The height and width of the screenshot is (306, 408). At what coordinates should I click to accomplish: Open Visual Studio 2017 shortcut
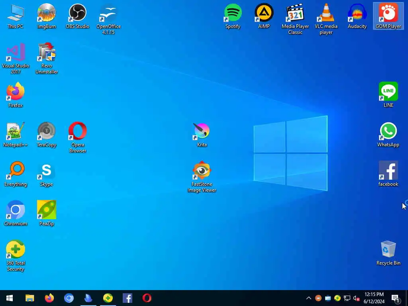[16, 59]
